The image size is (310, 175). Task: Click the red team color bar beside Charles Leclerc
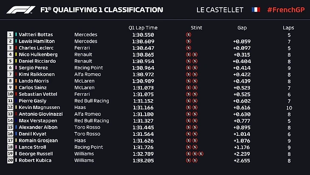point(16,48)
